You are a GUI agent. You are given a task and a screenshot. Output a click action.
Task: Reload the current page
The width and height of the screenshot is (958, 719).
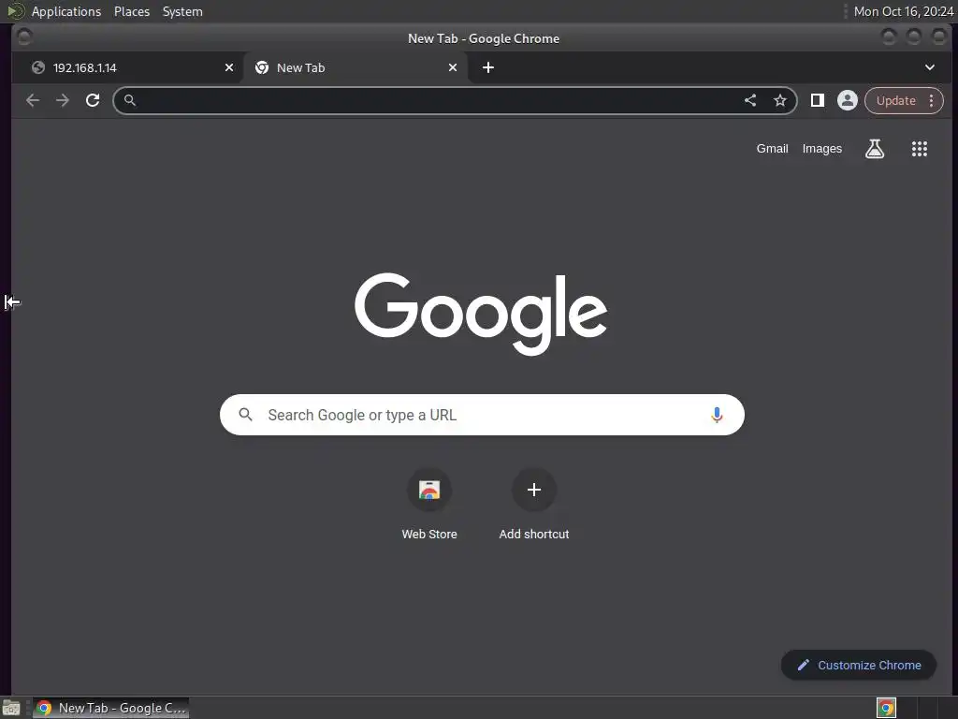coord(93,100)
